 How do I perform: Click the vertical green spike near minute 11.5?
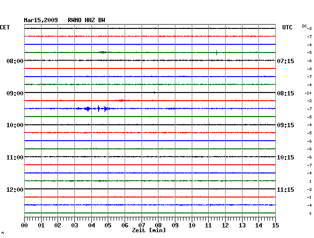[217, 53]
